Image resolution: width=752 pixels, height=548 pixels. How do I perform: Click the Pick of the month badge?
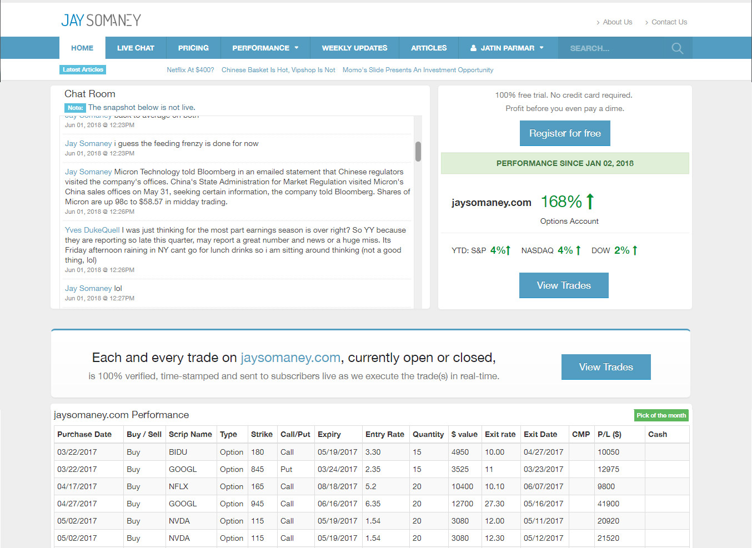661,415
